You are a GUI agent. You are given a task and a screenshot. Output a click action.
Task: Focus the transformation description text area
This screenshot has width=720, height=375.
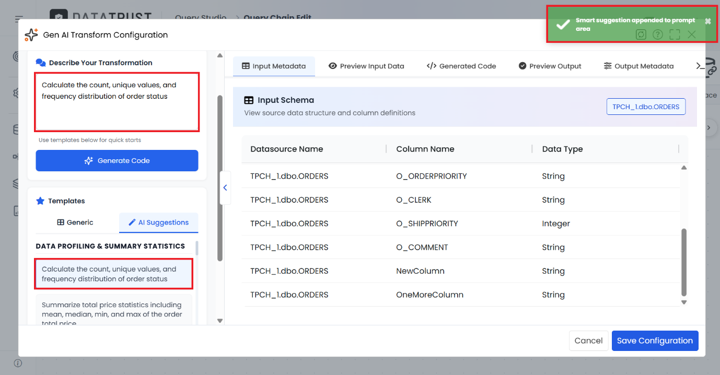(x=117, y=102)
